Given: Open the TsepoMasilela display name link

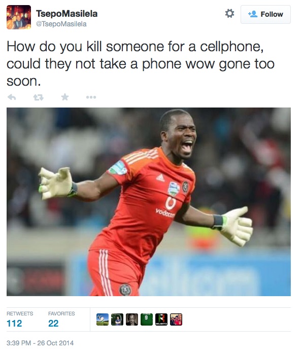Looking at the screenshot, I should 66,14.
